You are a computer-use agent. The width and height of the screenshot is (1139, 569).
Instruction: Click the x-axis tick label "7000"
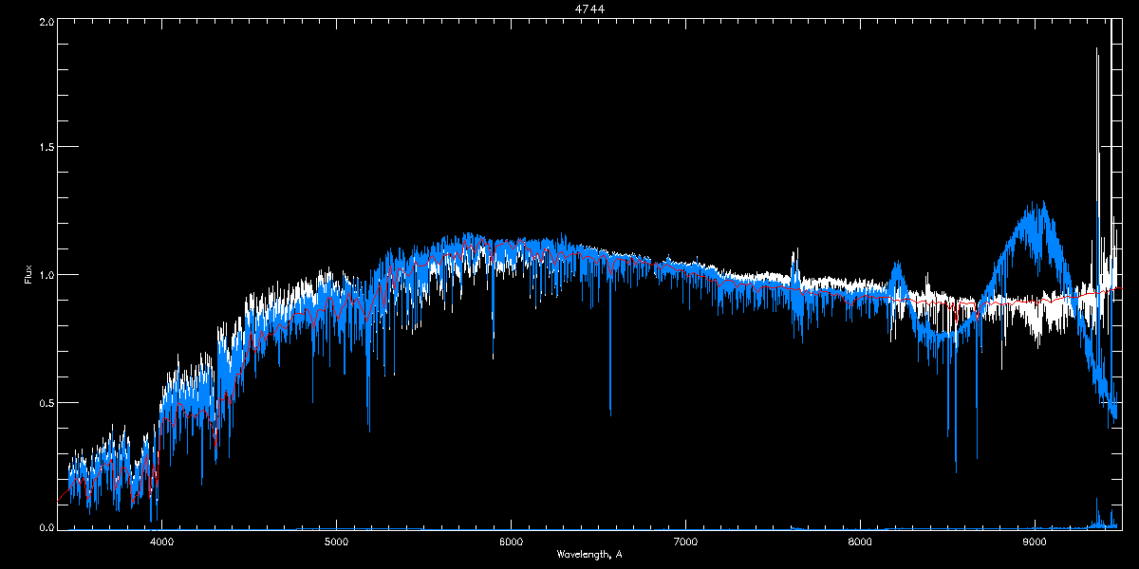point(685,542)
